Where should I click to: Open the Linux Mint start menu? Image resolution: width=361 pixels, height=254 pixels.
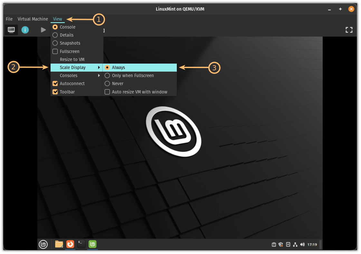(x=43, y=244)
